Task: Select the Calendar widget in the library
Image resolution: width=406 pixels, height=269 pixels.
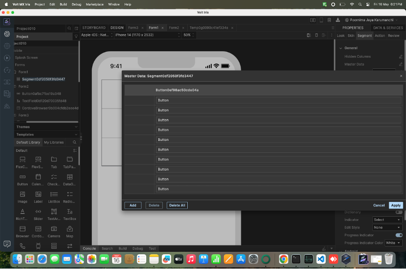Action: tap(38, 180)
